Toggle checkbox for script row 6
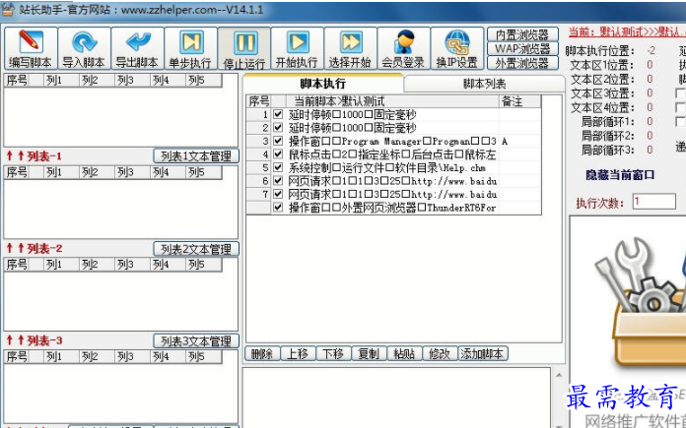 click(x=278, y=181)
